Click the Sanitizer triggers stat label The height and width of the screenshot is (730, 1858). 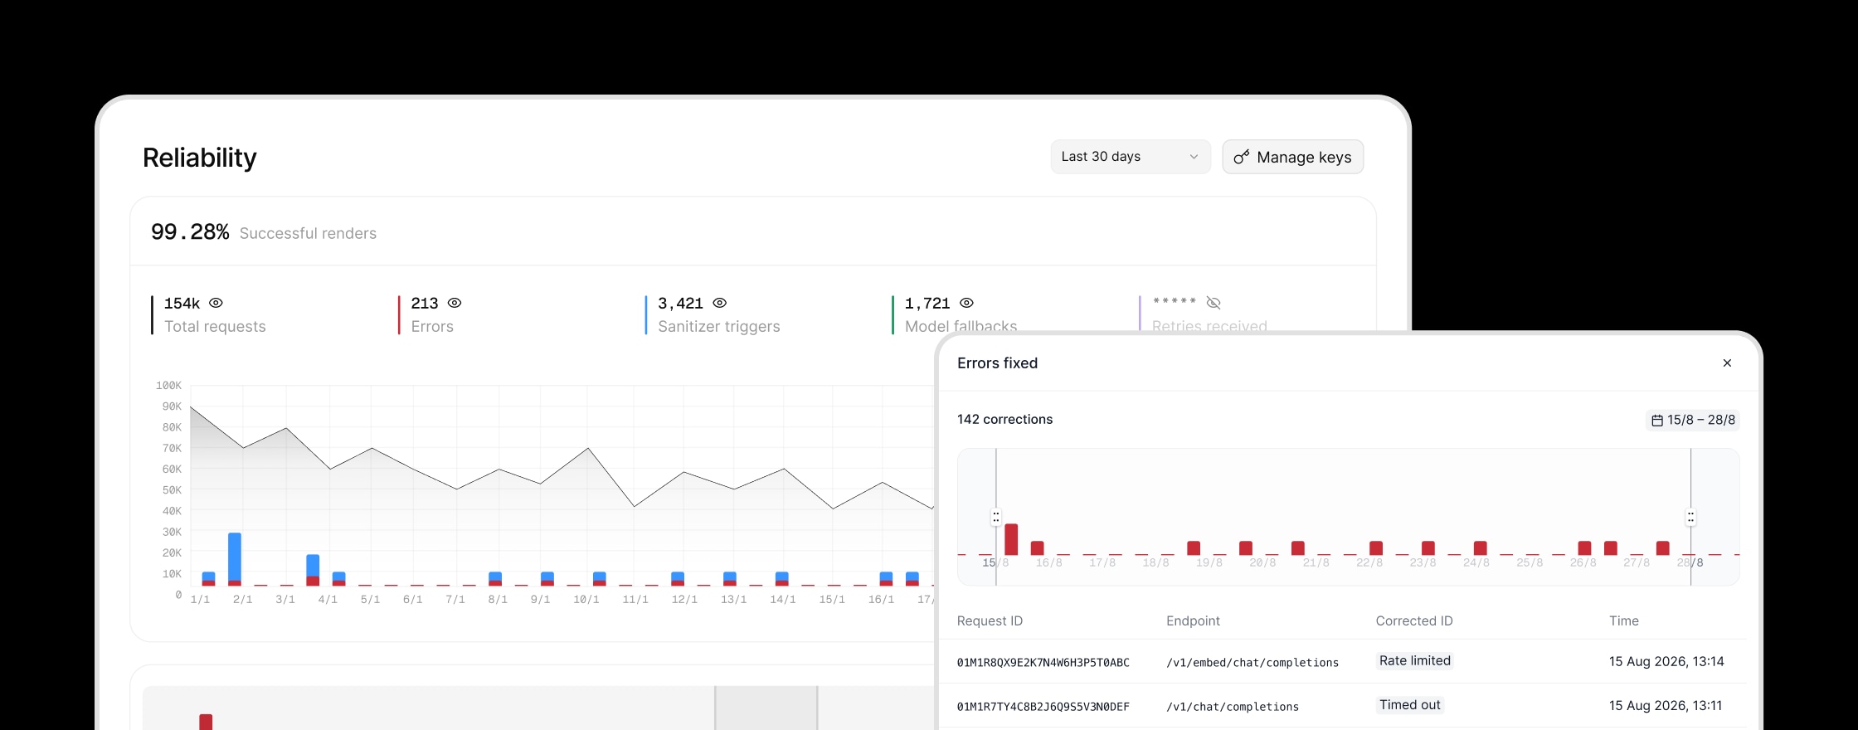pyautogui.click(x=719, y=326)
